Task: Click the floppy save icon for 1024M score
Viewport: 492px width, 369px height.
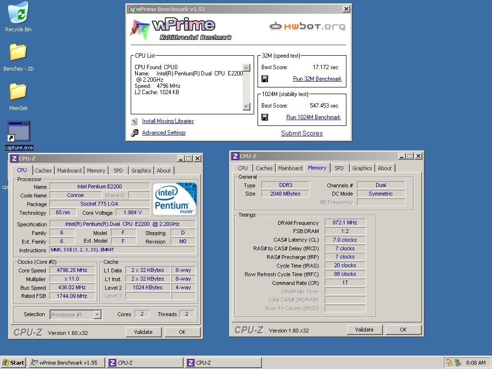Action: [265, 117]
